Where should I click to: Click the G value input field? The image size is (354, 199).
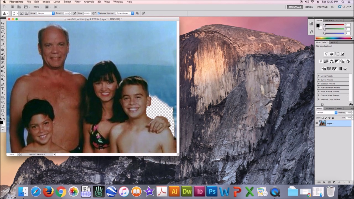pos(348,29)
